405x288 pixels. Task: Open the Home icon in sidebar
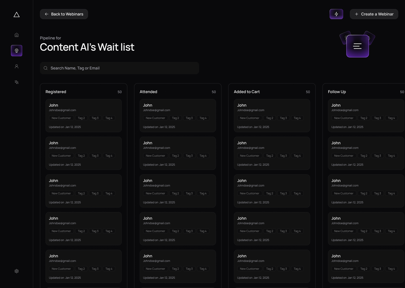point(17,35)
